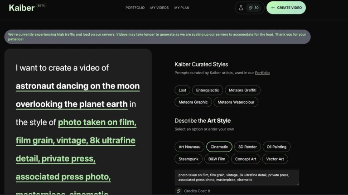
Task: Open My Plan page
Action: click(x=182, y=8)
